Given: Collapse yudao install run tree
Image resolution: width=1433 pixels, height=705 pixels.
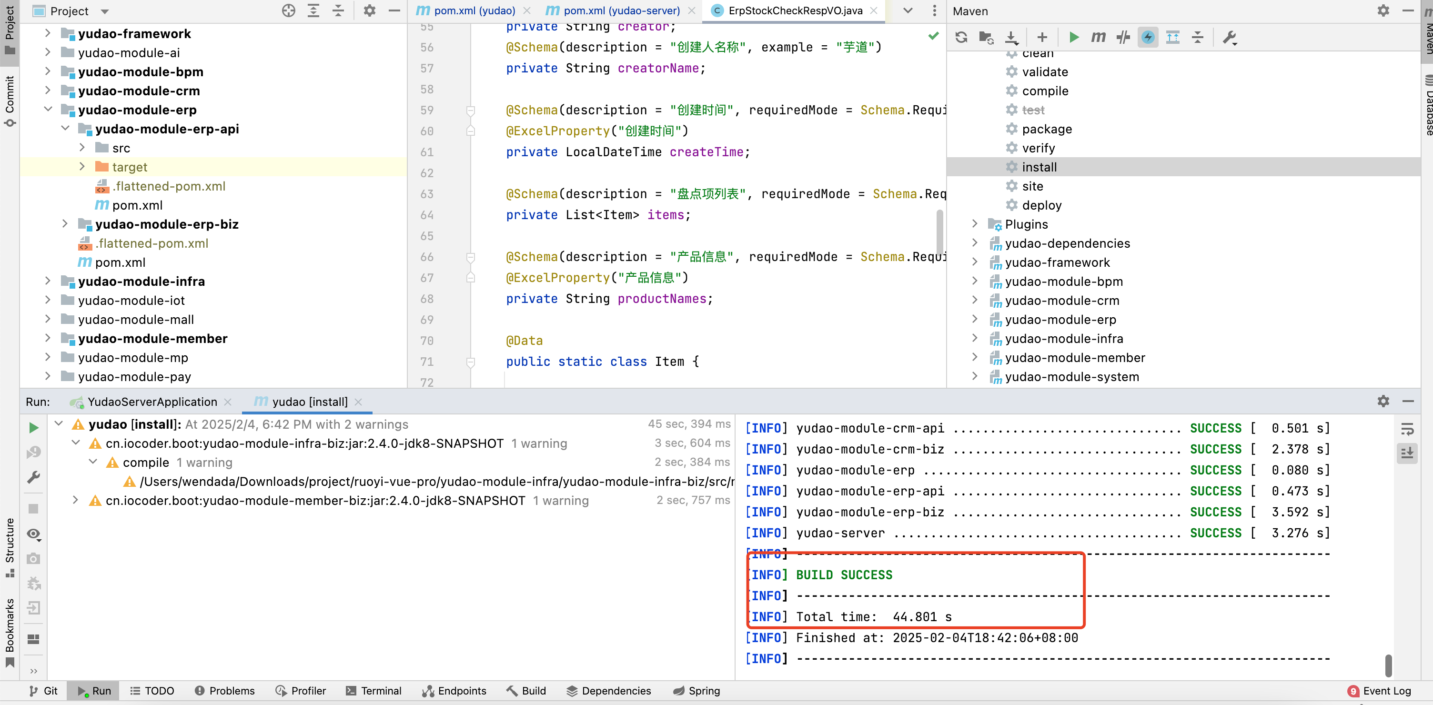Looking at the screenshot, I should 59,424.
